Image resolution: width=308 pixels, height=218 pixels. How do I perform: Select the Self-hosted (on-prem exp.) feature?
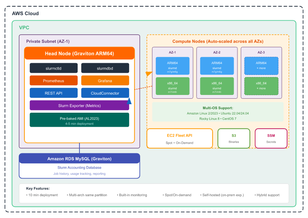222,195
